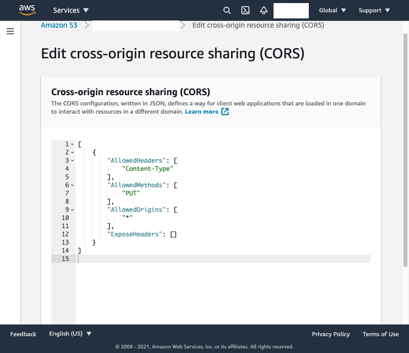Fold the AllowedMethods block at line 6
The image size is (409, 353).
point(72,185)
